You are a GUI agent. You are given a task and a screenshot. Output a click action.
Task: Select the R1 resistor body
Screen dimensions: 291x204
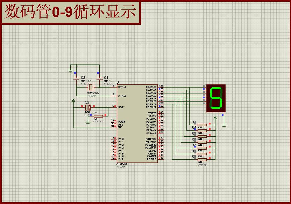pos(98,116)
